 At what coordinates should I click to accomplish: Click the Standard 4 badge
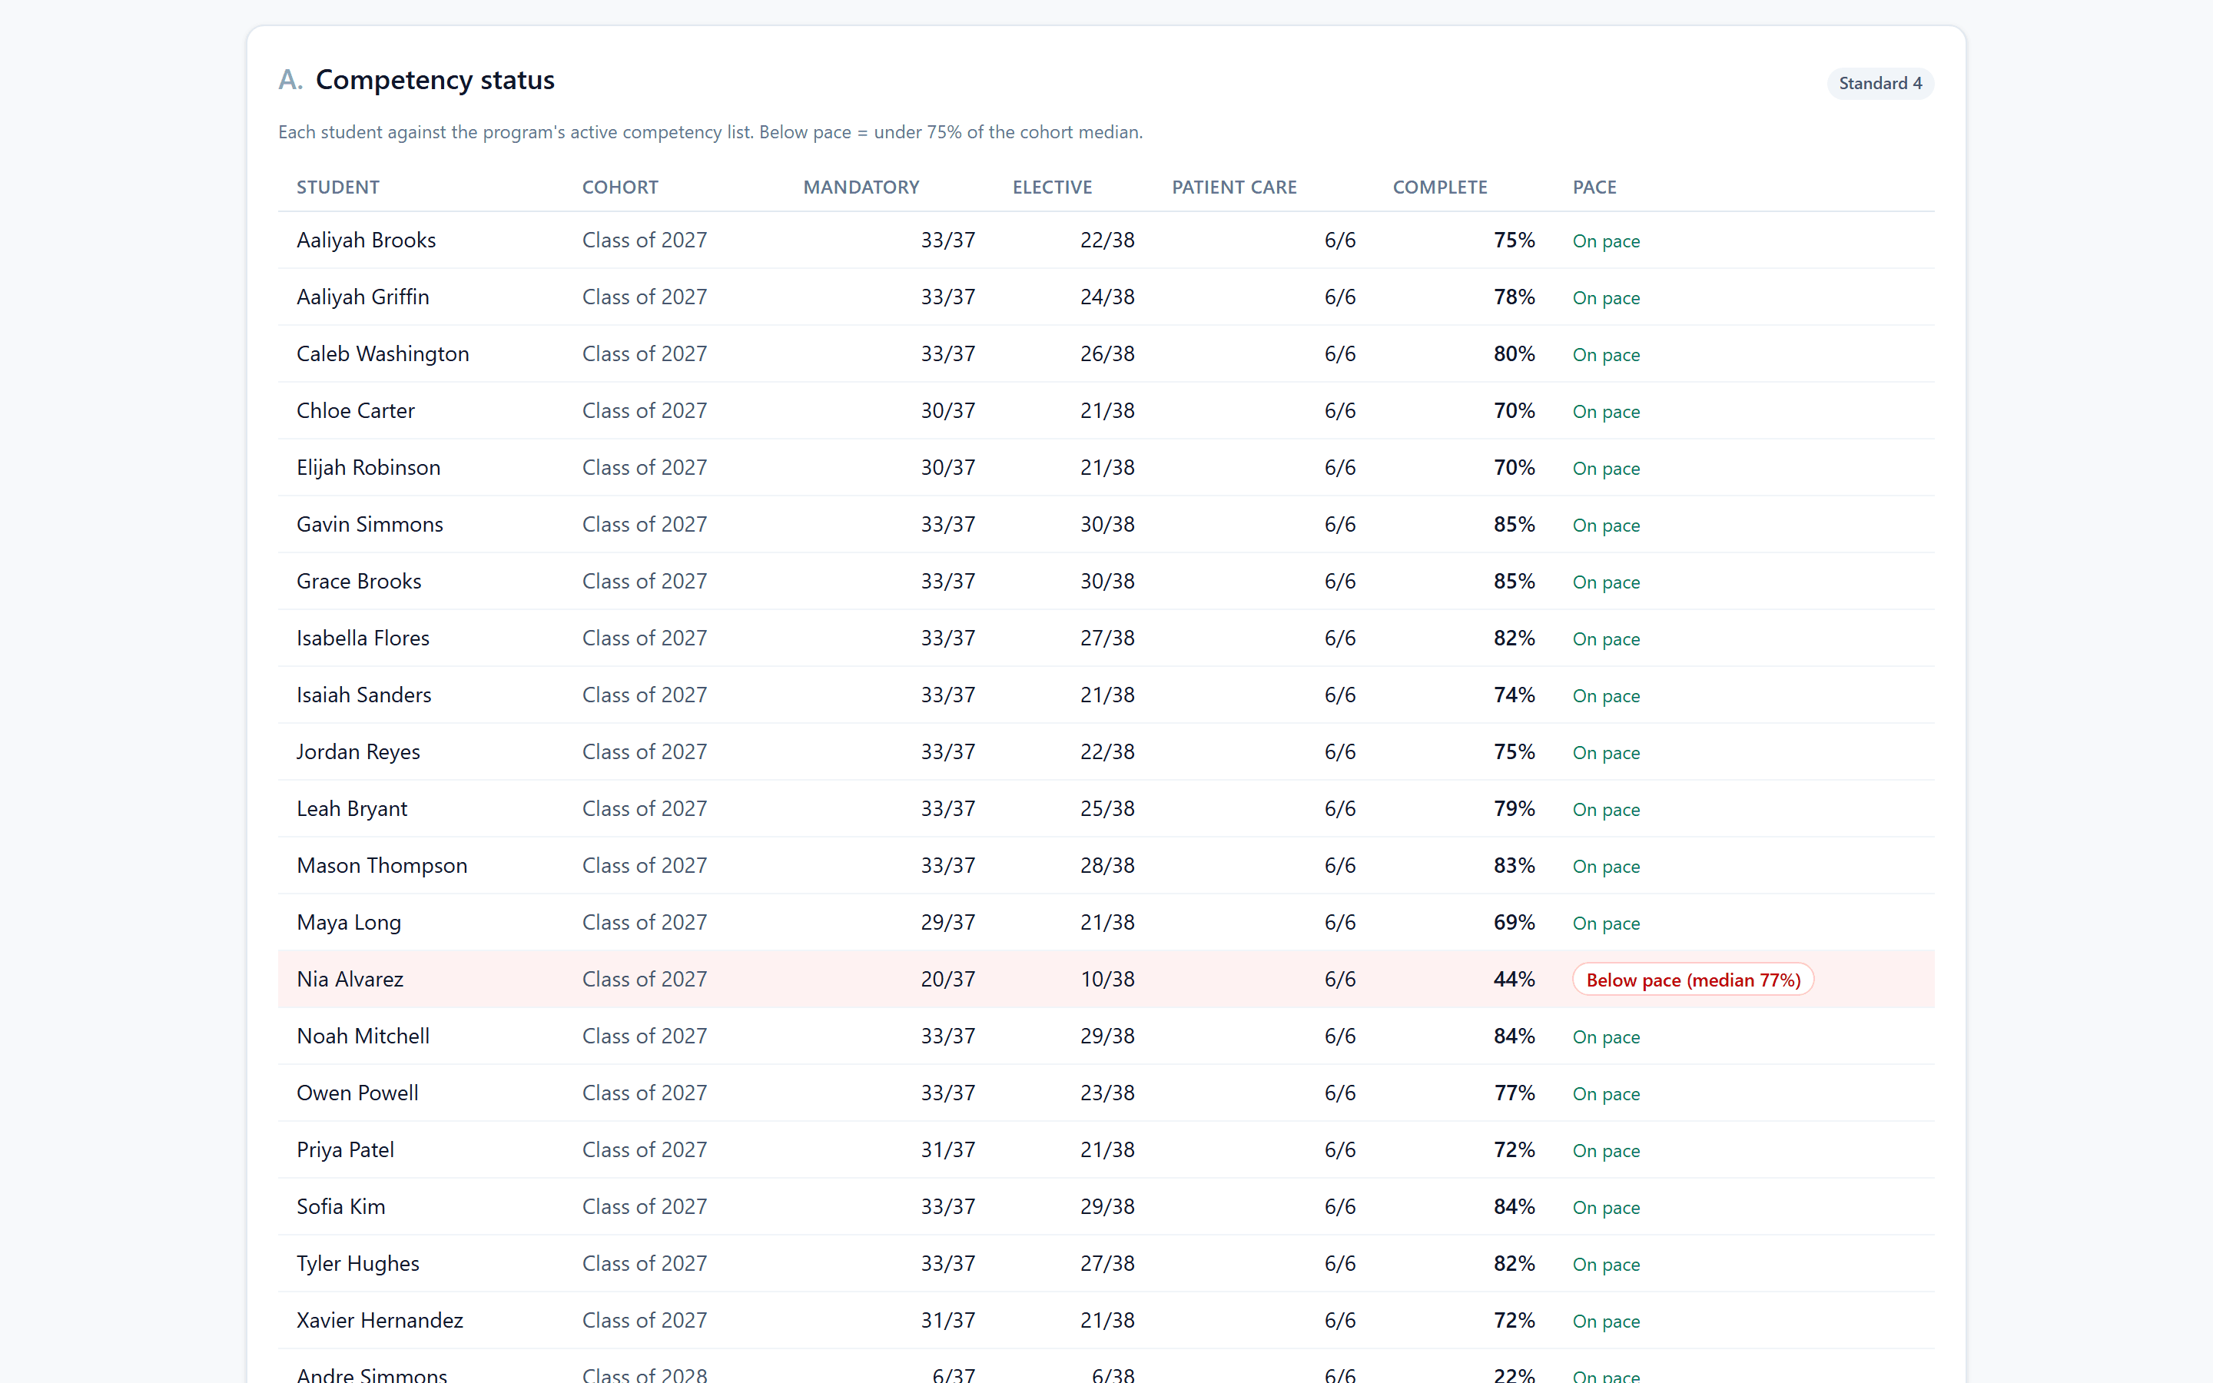click(1880, 83)
